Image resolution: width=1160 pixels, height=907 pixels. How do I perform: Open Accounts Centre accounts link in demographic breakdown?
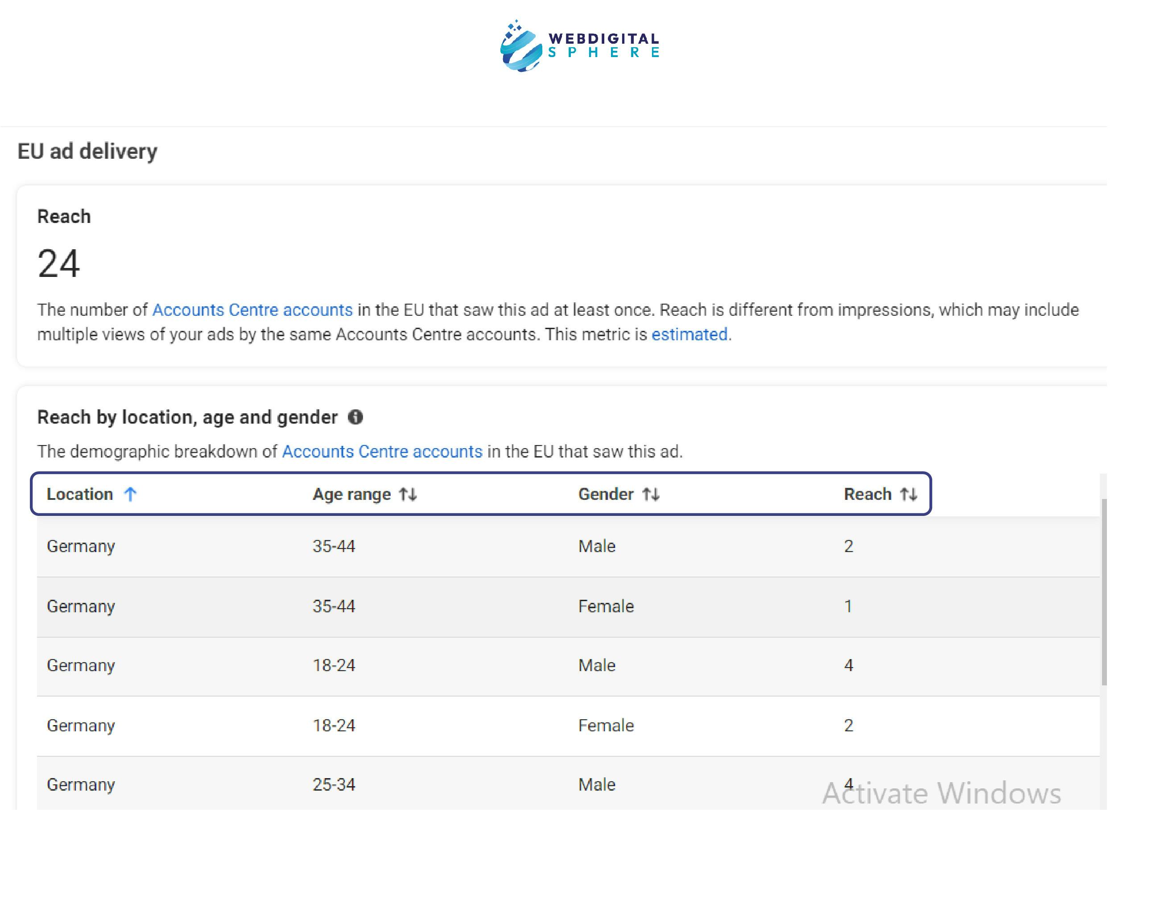[x=382, y=451]
